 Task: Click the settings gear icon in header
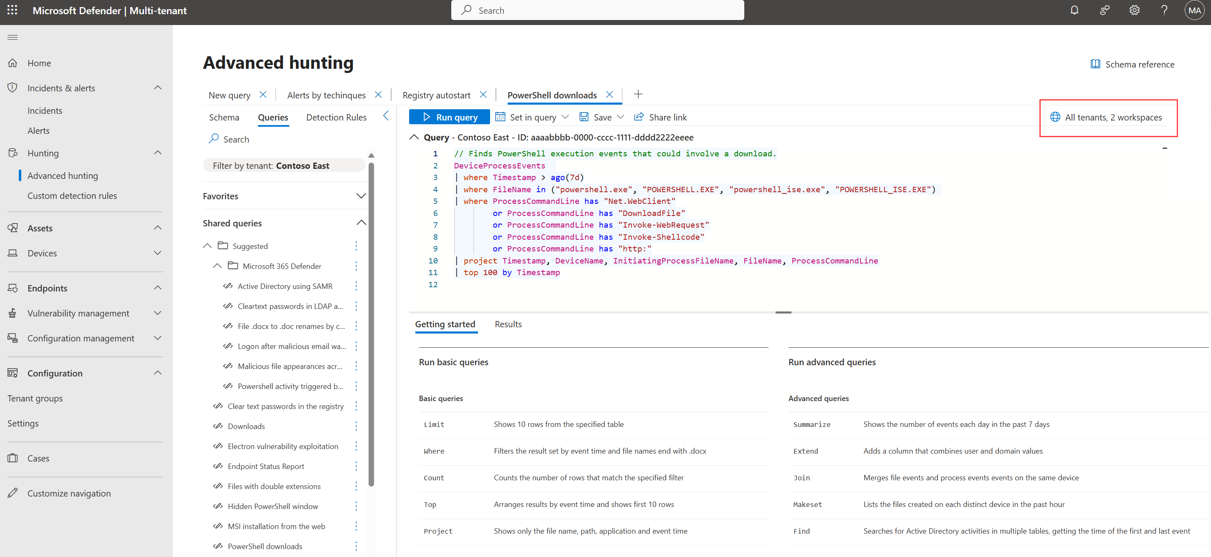(x=1134, y=10)
